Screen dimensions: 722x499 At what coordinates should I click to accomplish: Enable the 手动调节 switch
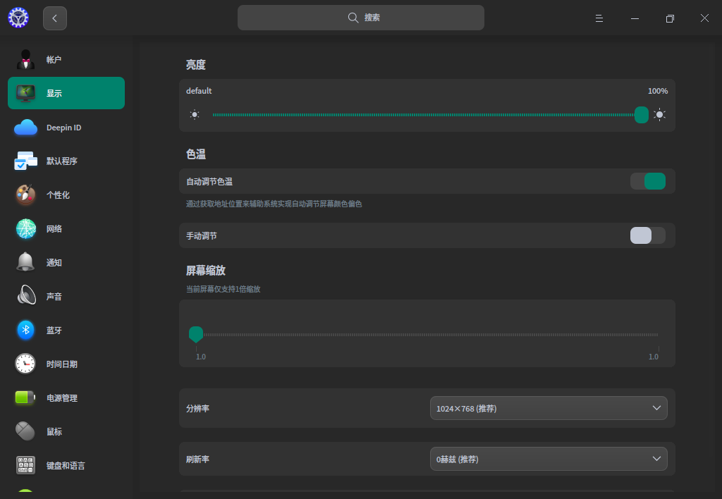[x=648, y=235]
